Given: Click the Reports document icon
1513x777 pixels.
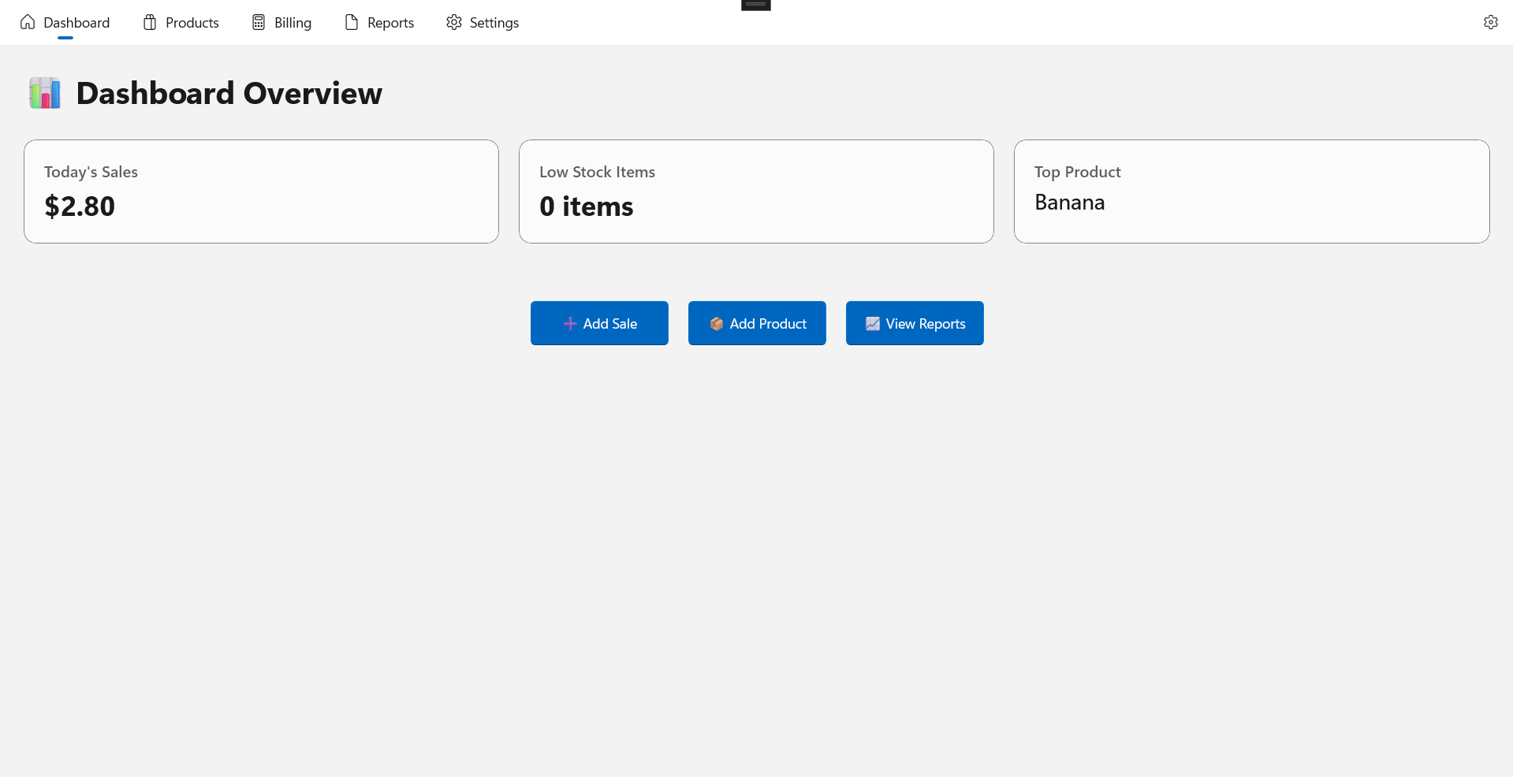Looking at the screenshot, I should [x=352, y=22].
